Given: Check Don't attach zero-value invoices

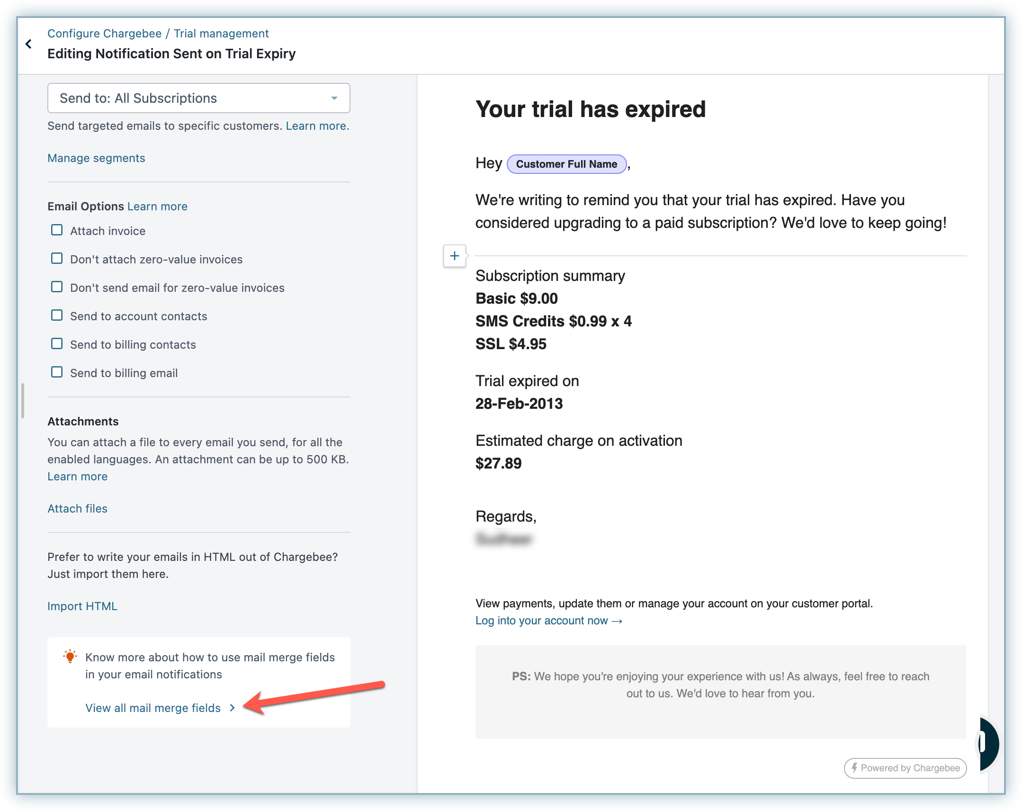Looking at the screenshot, I should pyautogui.click(x=57, y=259).
